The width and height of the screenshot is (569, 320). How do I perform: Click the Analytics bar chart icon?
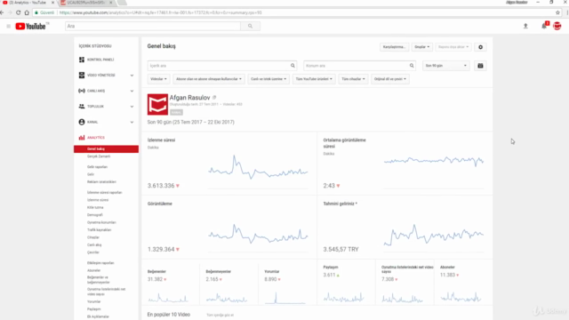[x=82, y=138]
